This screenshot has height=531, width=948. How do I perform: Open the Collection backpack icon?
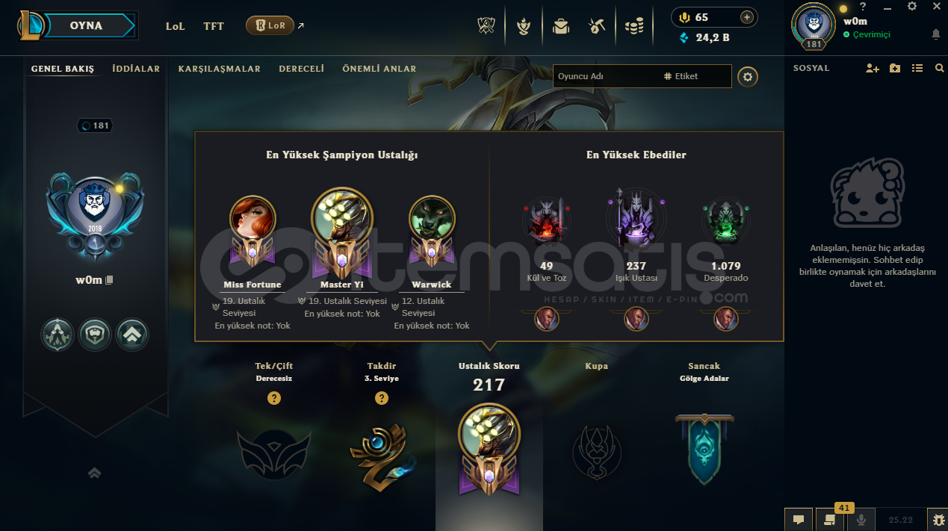click(560, 27)
